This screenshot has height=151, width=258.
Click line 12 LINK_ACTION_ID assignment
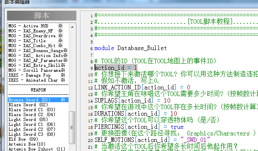(142, 87)
